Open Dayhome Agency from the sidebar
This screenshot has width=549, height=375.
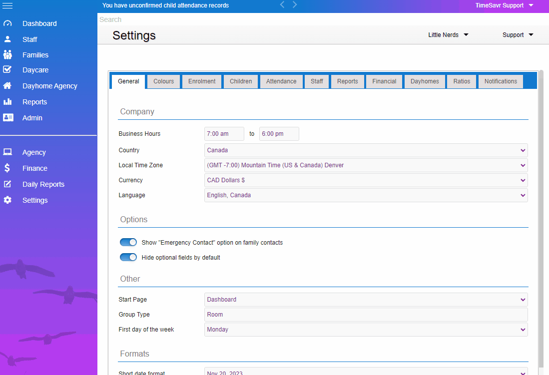click(50, 86)
